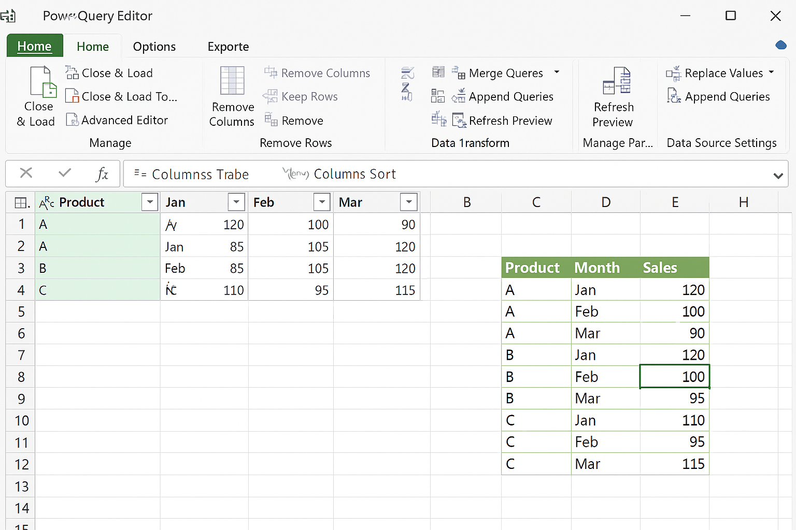Select the second Home tab

tap(93, 47)
